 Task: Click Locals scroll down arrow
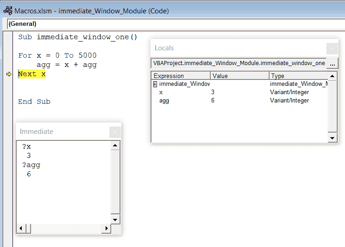pos(332,138)
